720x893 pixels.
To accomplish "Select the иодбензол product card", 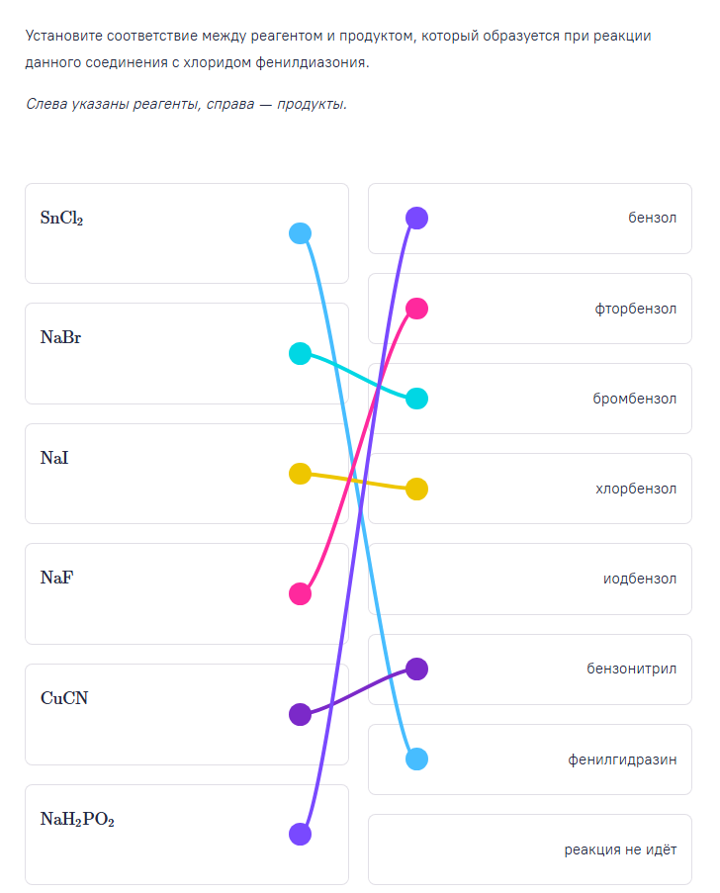I will pos(529,579).
